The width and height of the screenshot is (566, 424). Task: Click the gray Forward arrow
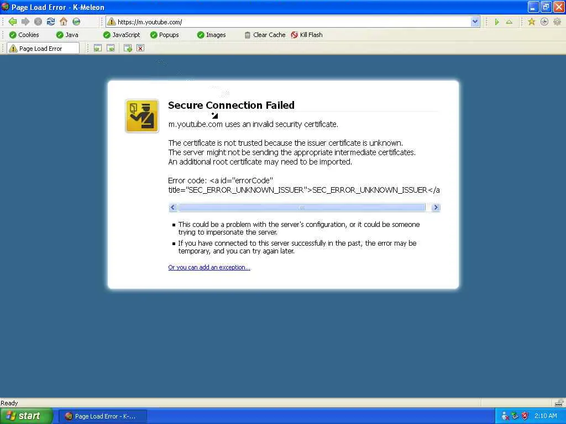(25, 22)
